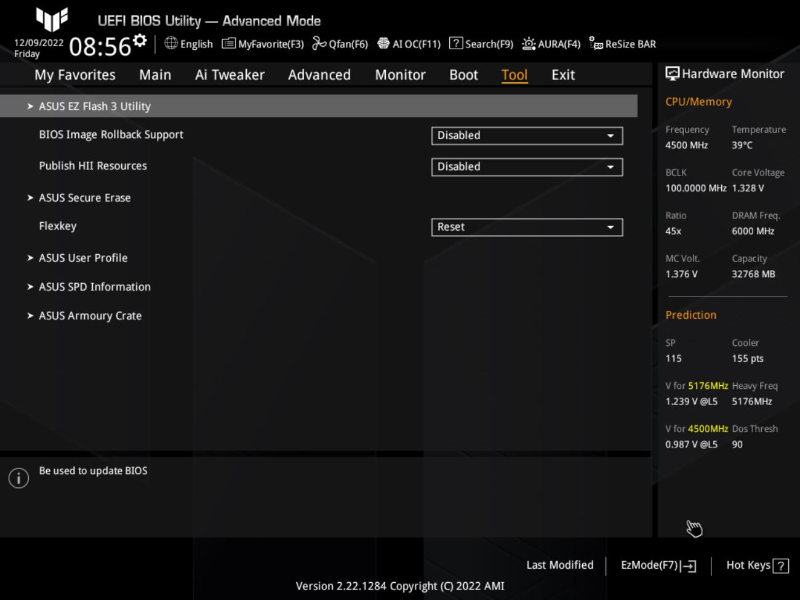Click the 32768 MB capacity value
This screenshot has height=600, width=800.
click(753, 274)
